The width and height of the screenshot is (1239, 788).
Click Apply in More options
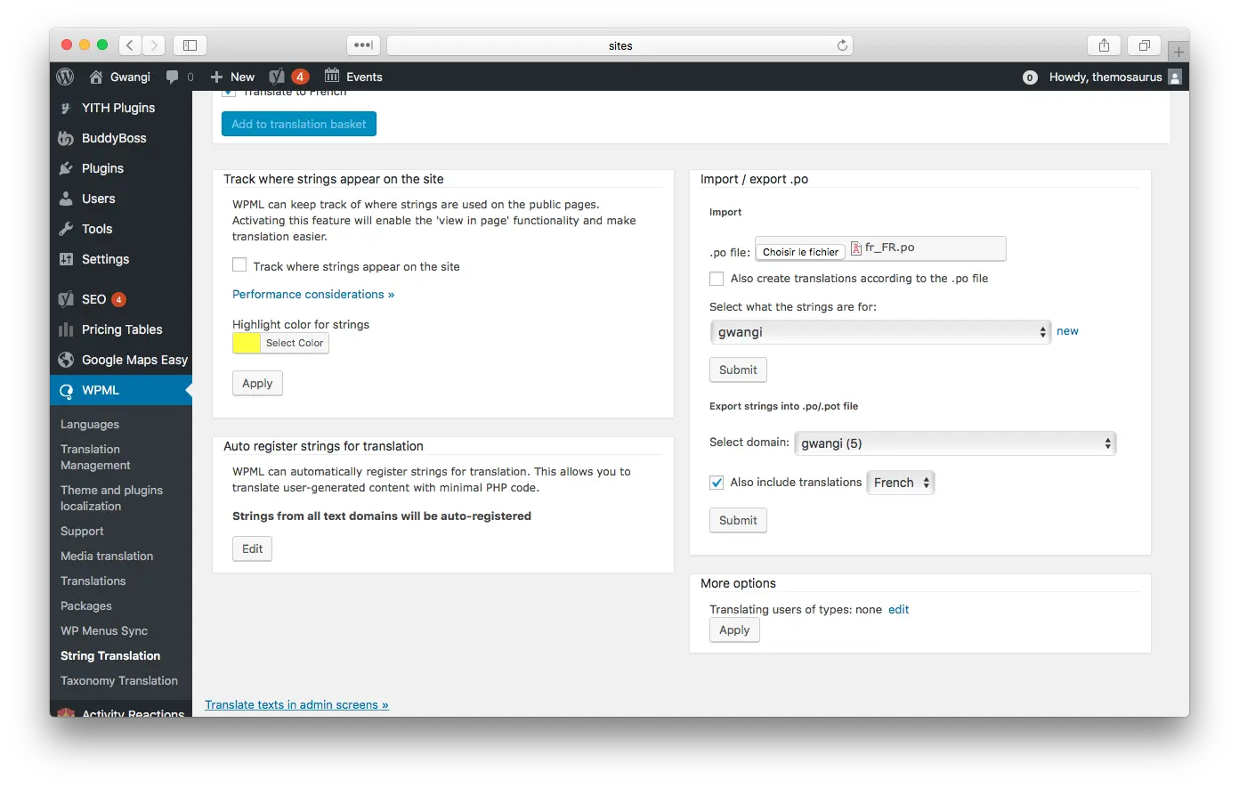pyautogui.click(x=734, y=630)
